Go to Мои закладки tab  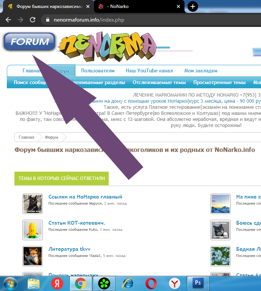pos(201,71)
